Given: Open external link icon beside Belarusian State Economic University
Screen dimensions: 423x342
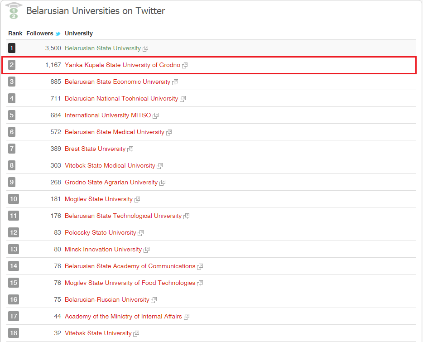Looking at the screenshot, I should click(175, 82).
